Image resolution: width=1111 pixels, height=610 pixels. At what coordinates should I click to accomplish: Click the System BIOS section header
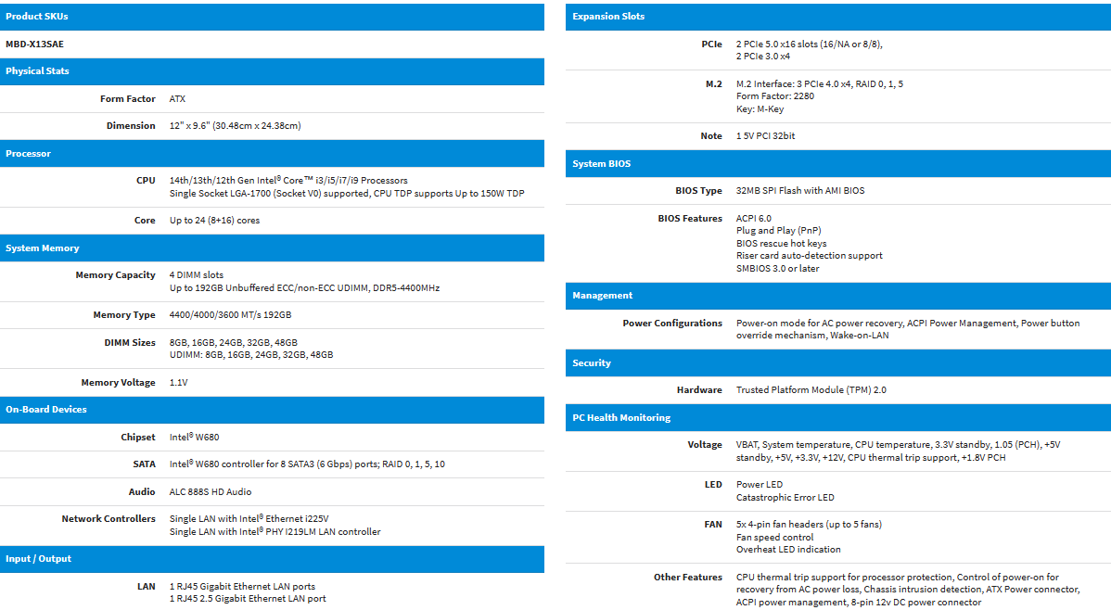838,164
